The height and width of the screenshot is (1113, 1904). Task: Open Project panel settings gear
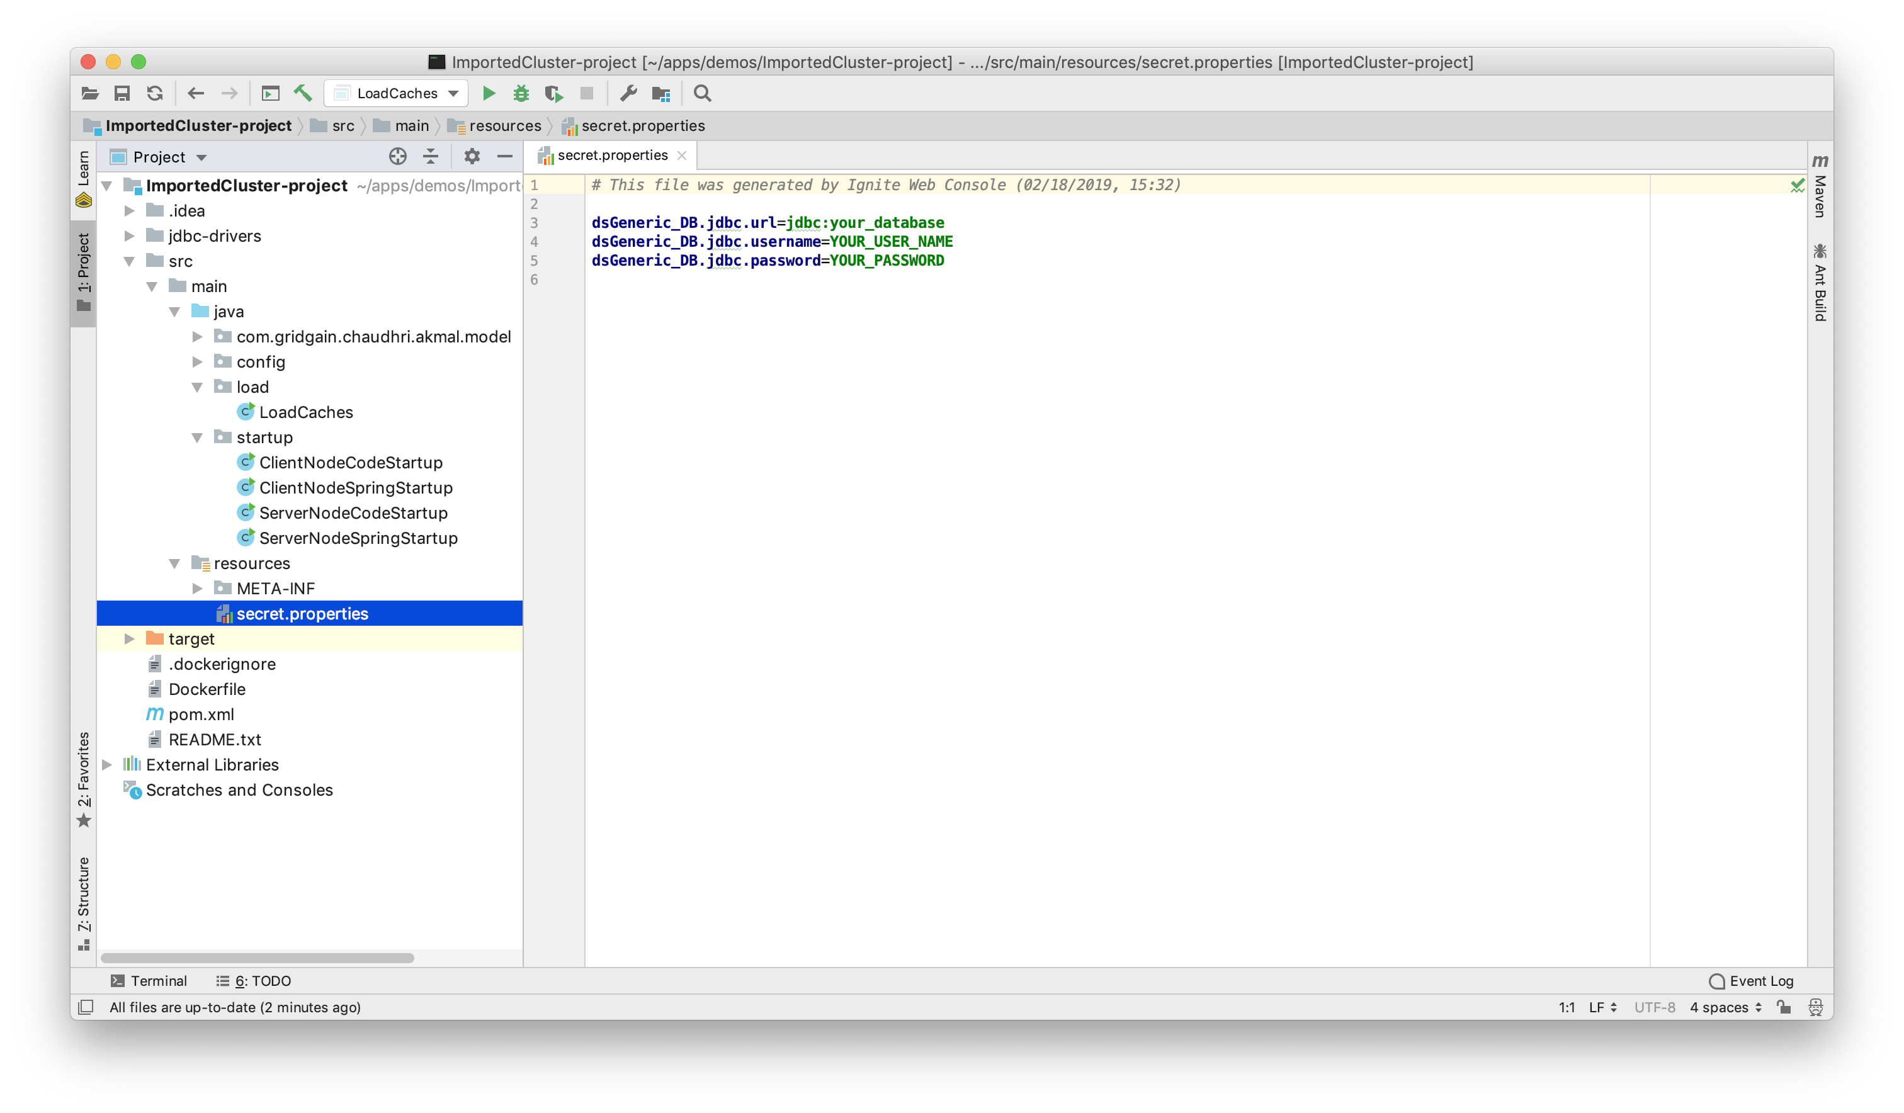coord(472,156)
